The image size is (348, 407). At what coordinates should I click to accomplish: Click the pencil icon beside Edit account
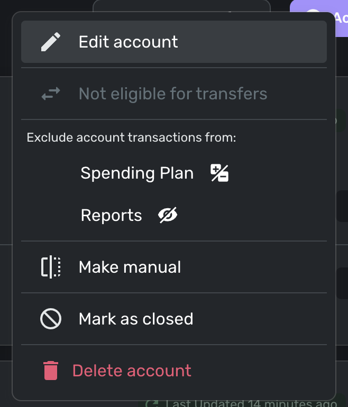tap(51, 42)
